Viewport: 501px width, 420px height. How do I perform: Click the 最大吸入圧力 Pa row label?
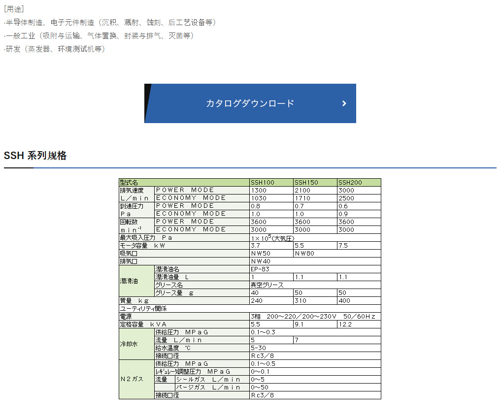184,238
